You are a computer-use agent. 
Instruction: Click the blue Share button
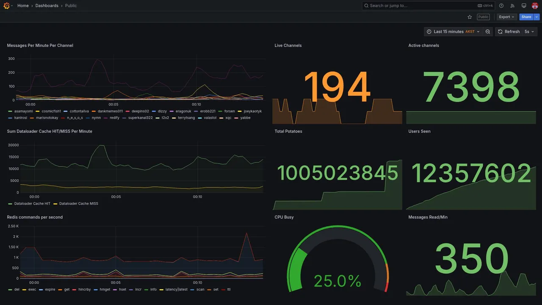pos(526,17)
